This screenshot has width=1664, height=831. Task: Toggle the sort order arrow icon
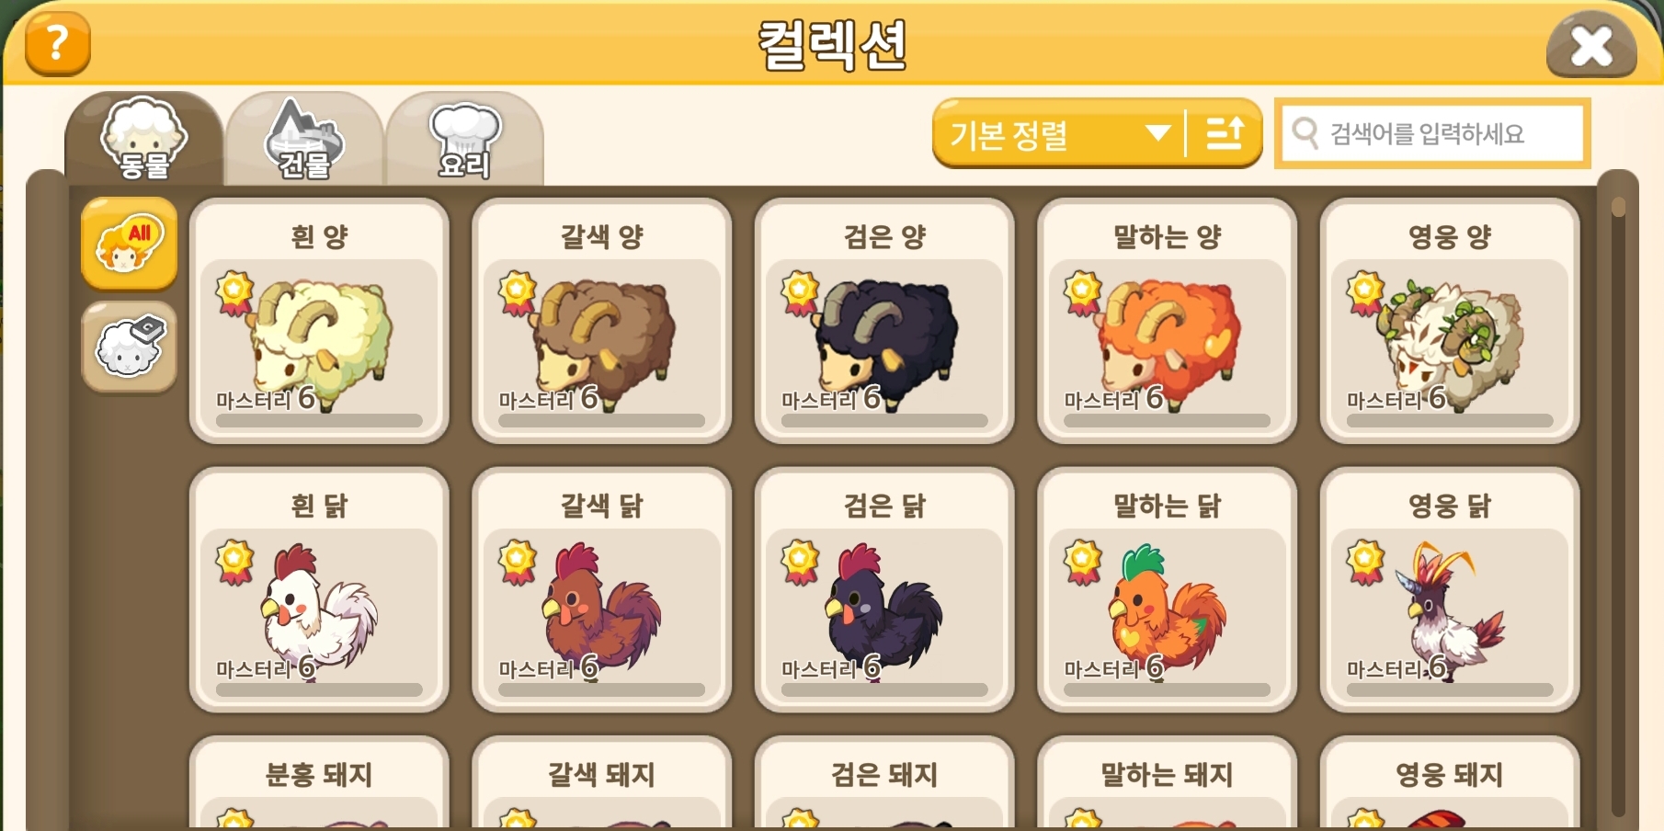tap(1225, 134)
